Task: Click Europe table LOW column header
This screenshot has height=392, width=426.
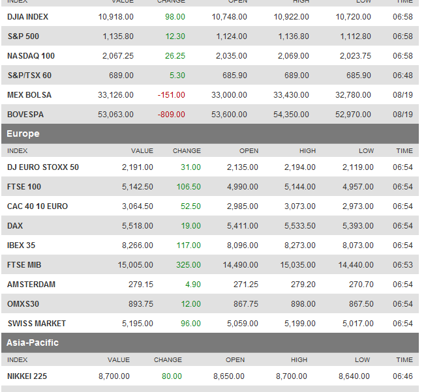Action: point(366,150)
